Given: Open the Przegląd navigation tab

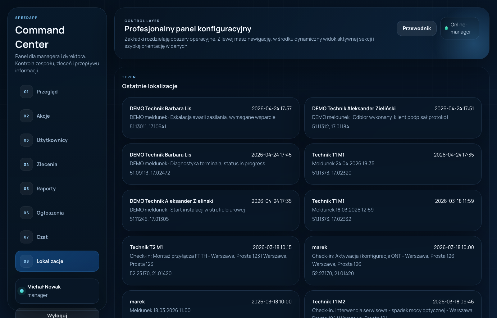Looking at the screenshot, I should 57,92.
